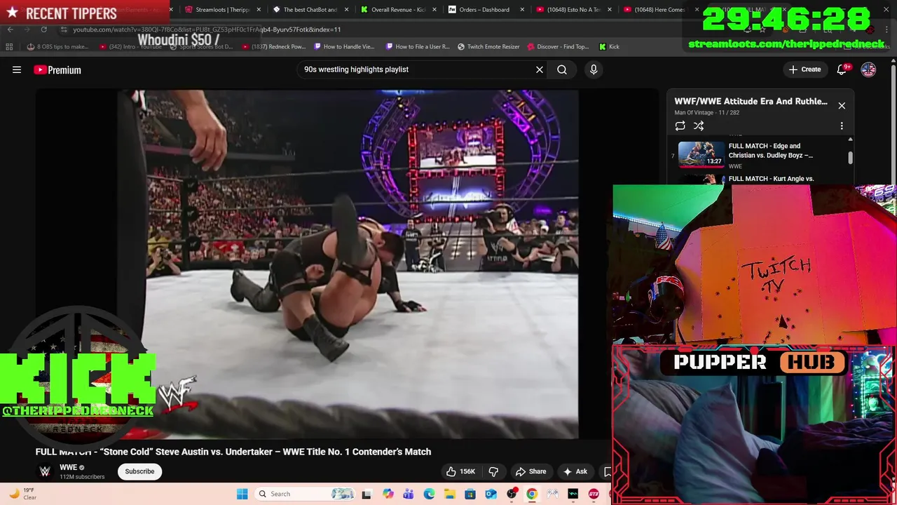897x505 pixels.
Task: Run search with magnifier button
Action: (x=562, y=69)
